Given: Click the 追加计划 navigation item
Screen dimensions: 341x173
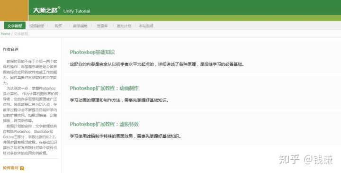Looking at the screenshot, I should 124,26.
